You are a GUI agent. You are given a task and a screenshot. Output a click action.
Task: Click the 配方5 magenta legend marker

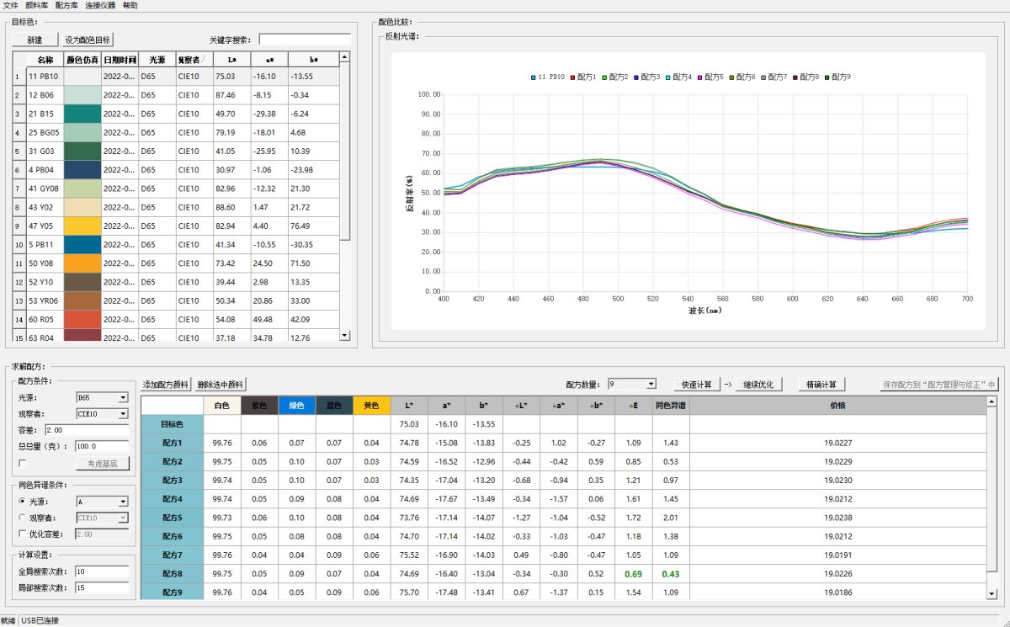click(x=698, y=77)
